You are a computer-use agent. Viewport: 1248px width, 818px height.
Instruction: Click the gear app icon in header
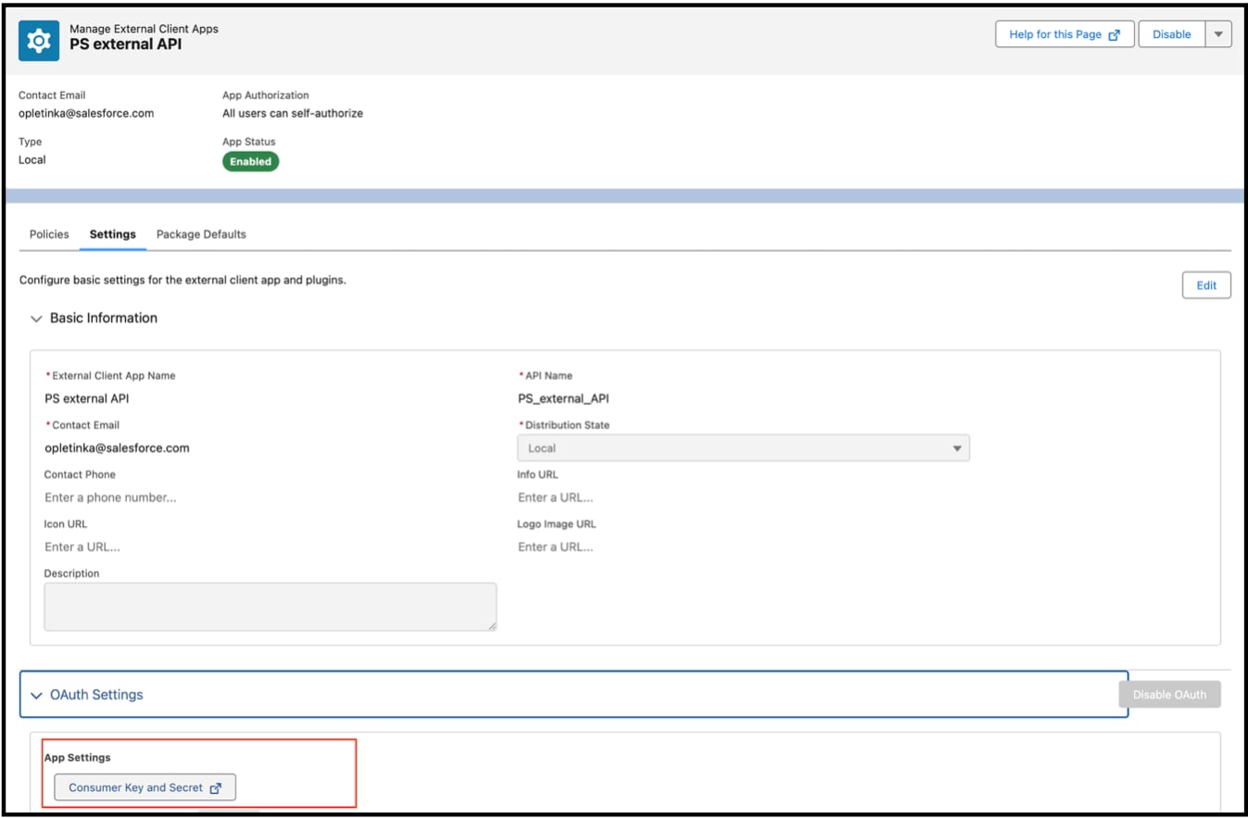click(x=39, y=41)
